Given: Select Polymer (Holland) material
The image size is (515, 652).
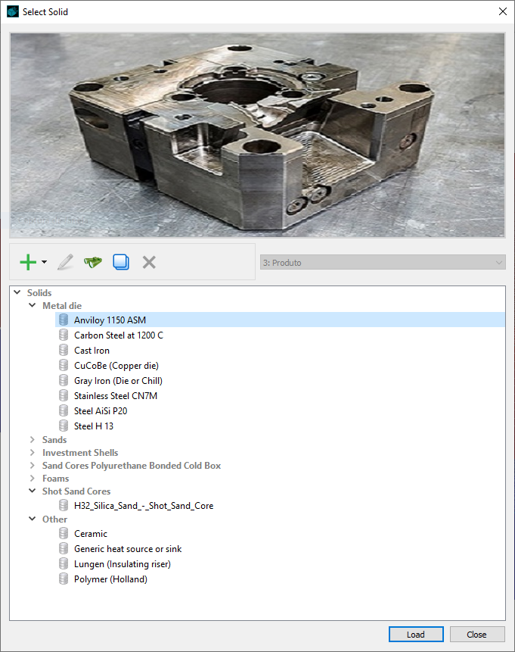Looking at the screenshot, I should 110,579.
